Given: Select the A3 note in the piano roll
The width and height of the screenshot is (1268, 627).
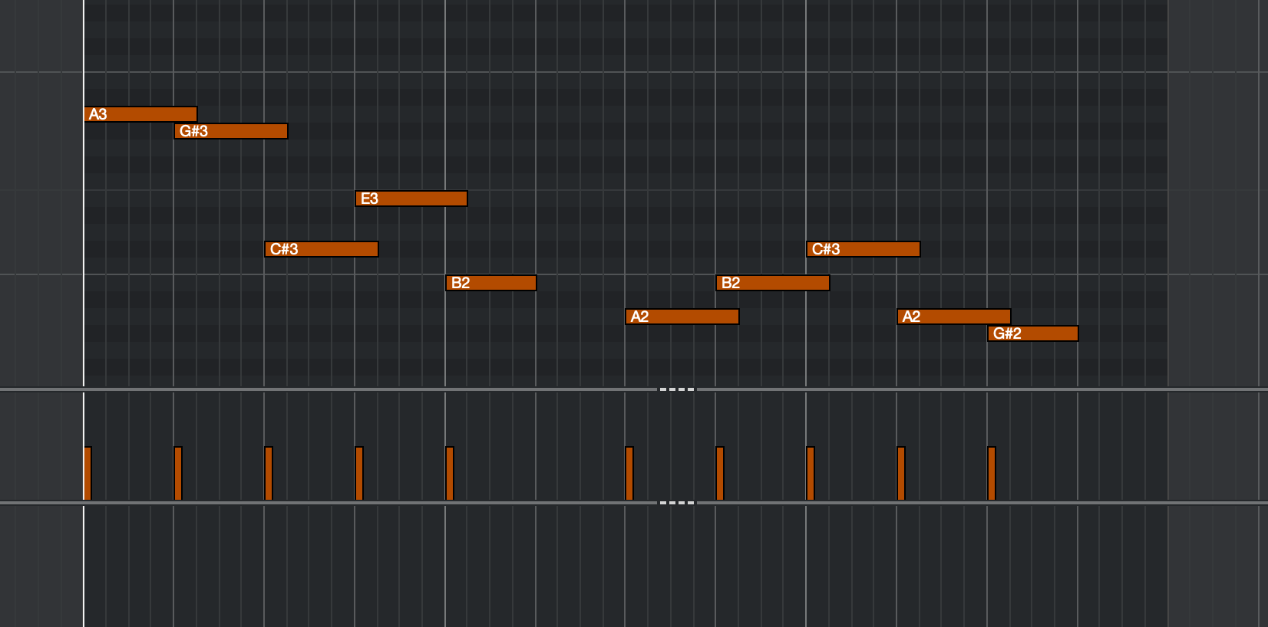Looking at the screenshot, I should [x=140, y=114].
